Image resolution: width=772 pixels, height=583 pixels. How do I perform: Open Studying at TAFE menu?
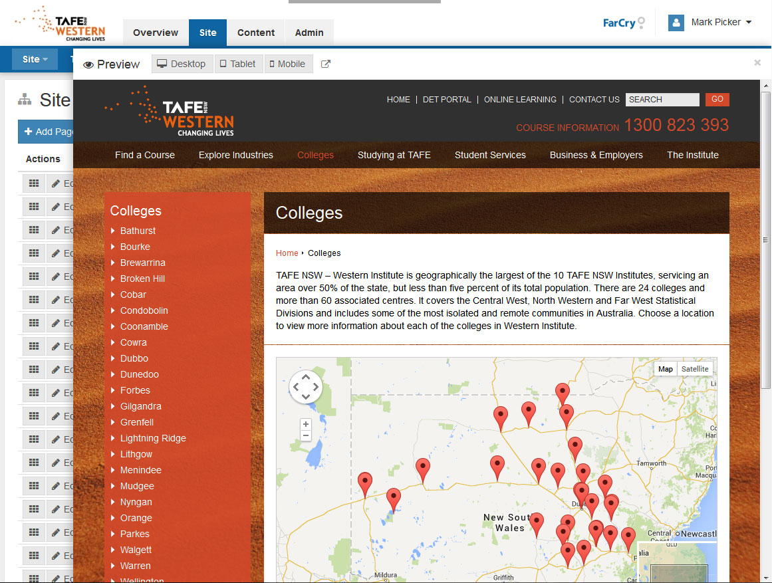[x=394, y=155]
